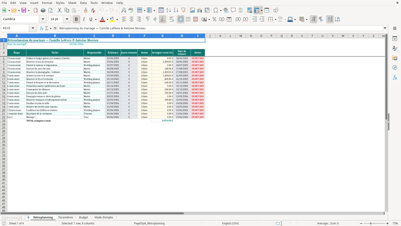
Task: Click the horizontal scrollbar
Action: pyautogui.click(x=92, y=213)
